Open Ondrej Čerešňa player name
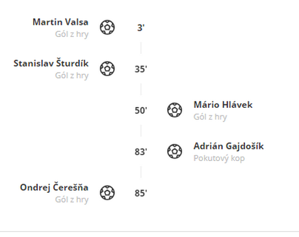The width and height of the screenshot is (299, 237). (54, 187)
